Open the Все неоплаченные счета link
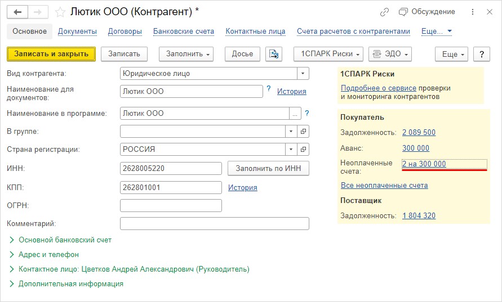 tap(384, 186)
